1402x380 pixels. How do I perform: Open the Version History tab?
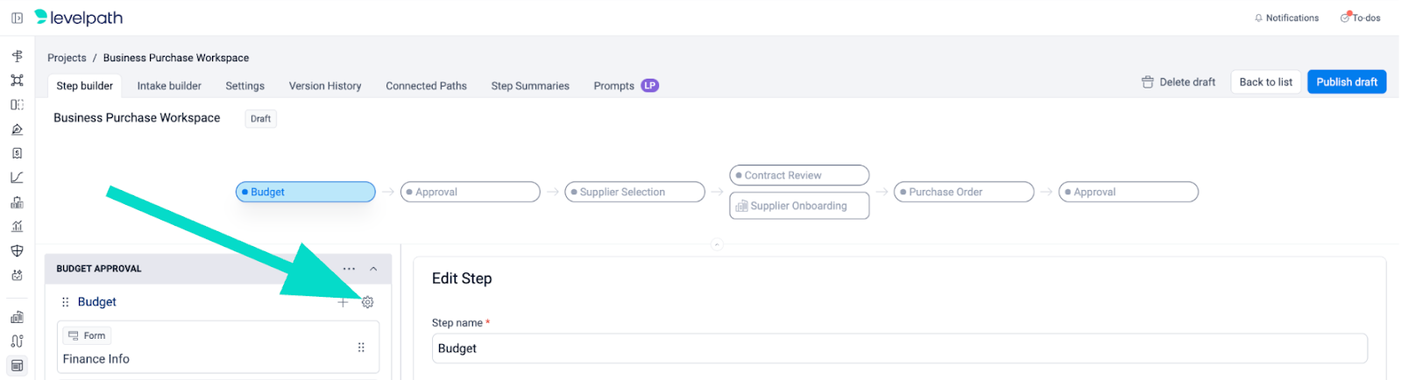tap(325, 86)
